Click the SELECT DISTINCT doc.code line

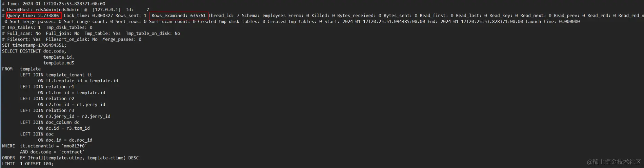(34, 51)
